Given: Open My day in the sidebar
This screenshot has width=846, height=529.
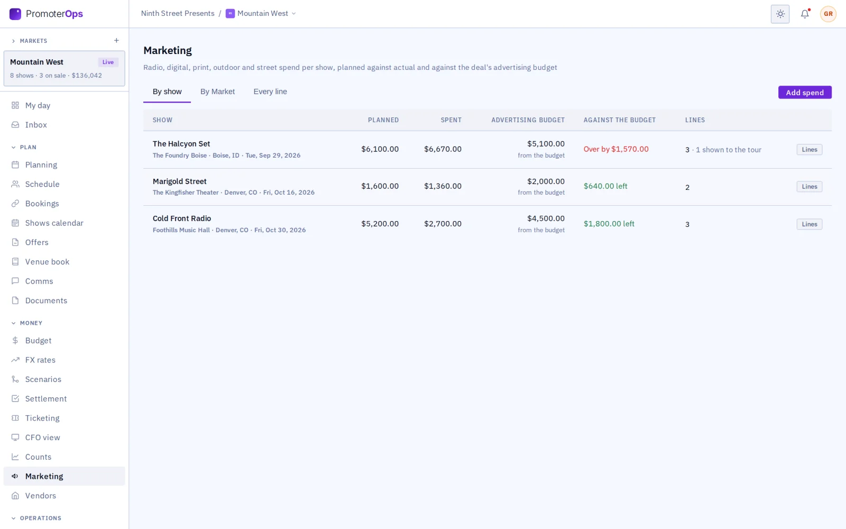Looking at the screenshot, I should click(x=65, y=105).
